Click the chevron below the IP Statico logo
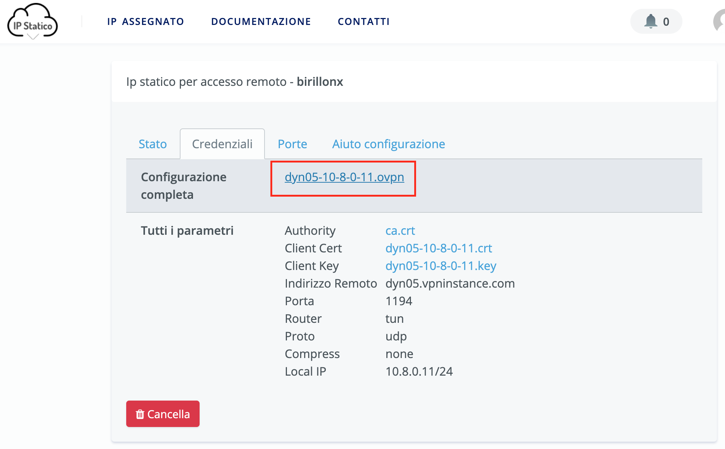Viewport: 725px width, 449px height. click(33, 37)
